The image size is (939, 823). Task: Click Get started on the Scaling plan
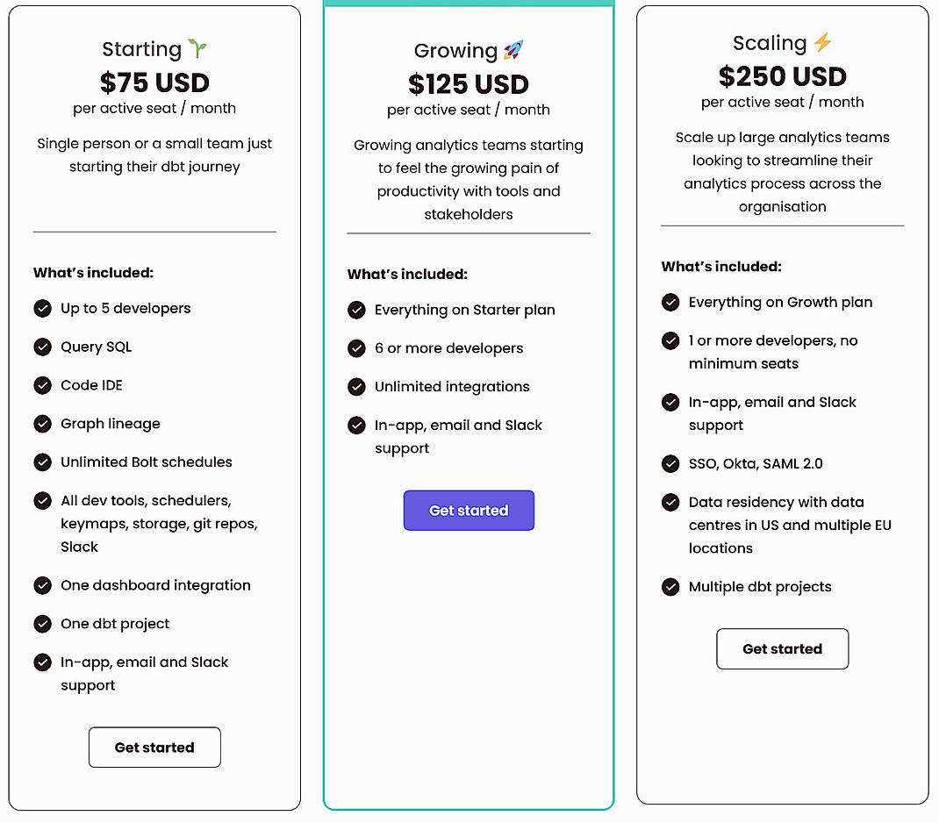pos(782,648)
